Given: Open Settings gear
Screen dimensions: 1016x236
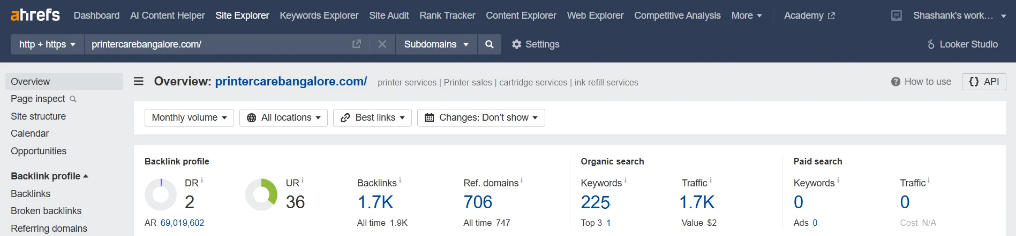Looking at the screenshot, I should tap(536, 44).
